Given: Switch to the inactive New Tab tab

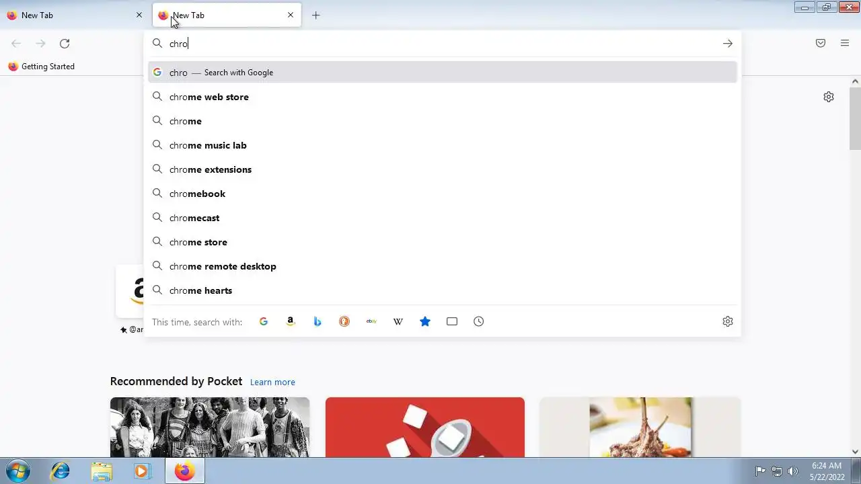Looking at the screenshot, I should 74,15.
